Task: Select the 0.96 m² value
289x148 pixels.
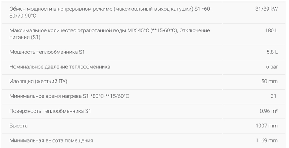Action: pyautogui.click(x=268, y=111)
